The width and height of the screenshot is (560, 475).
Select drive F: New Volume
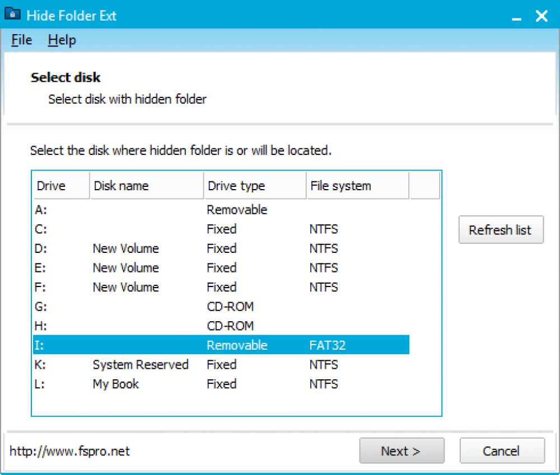[168, 287]
